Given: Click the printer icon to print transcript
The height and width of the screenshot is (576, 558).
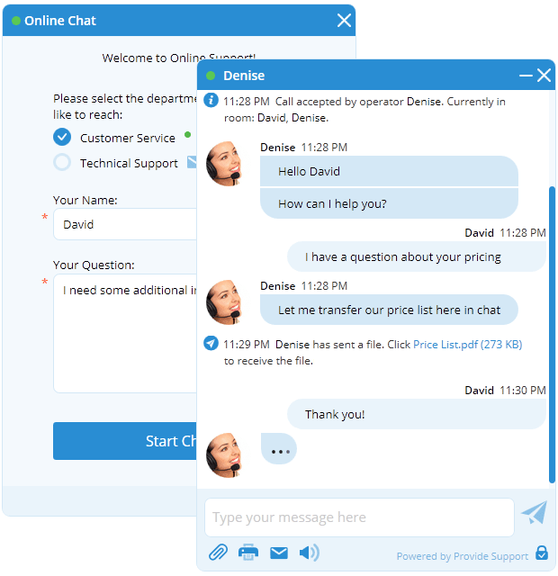Looking at the screenshot, I should coord(248,553).
